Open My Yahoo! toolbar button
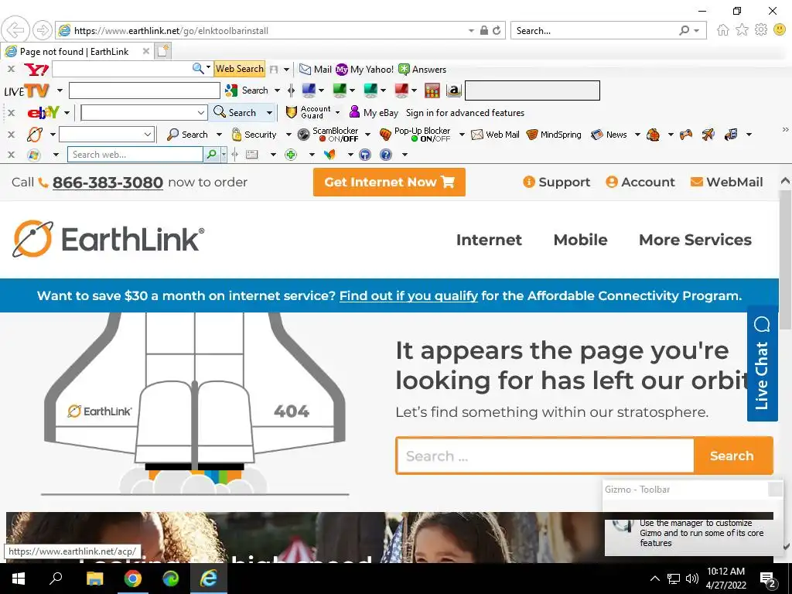The image size is (792, 594). [x=365, y=69]
